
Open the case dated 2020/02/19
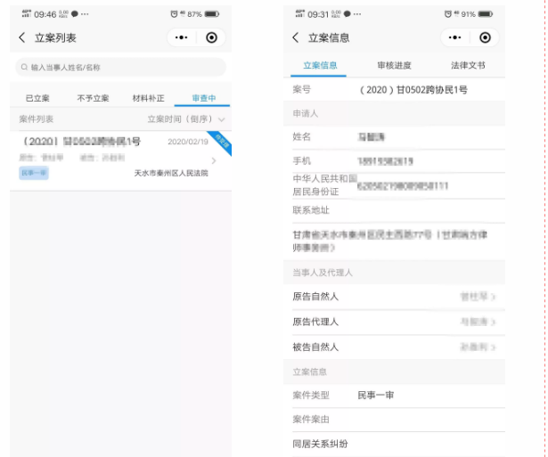tap(116, 156)
